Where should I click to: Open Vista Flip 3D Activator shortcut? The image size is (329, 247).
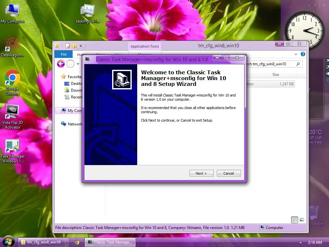coord(13,117)
